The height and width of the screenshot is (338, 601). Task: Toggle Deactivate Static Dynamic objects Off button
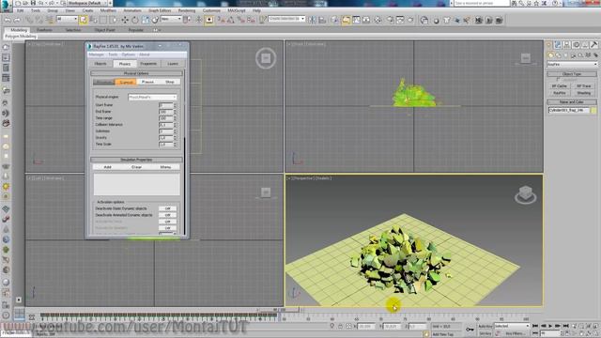tap(167, 208)
